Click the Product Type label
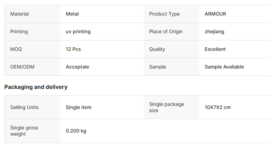Image resolution: width=270 pixels, height=146 pixels. coord(164,14)
